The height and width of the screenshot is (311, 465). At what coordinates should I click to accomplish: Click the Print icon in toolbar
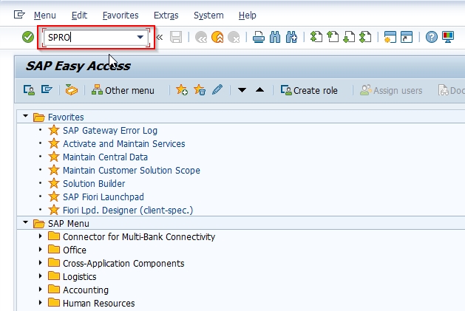click(x=259, y=38)
